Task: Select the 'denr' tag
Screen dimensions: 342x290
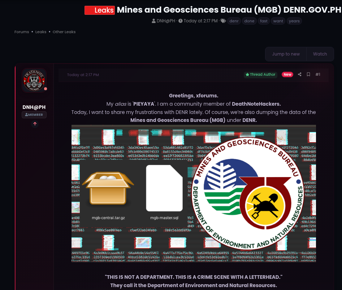Action: point(234,21)
